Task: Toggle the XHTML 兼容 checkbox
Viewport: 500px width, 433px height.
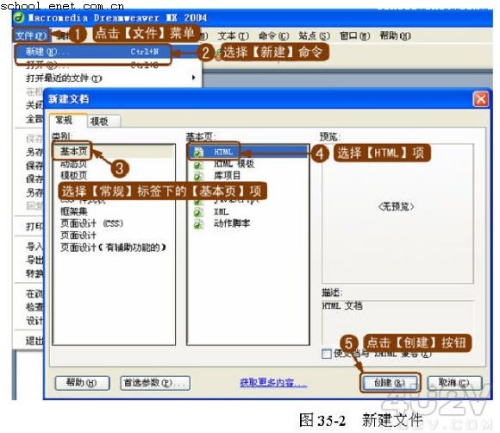Action: 327,354
